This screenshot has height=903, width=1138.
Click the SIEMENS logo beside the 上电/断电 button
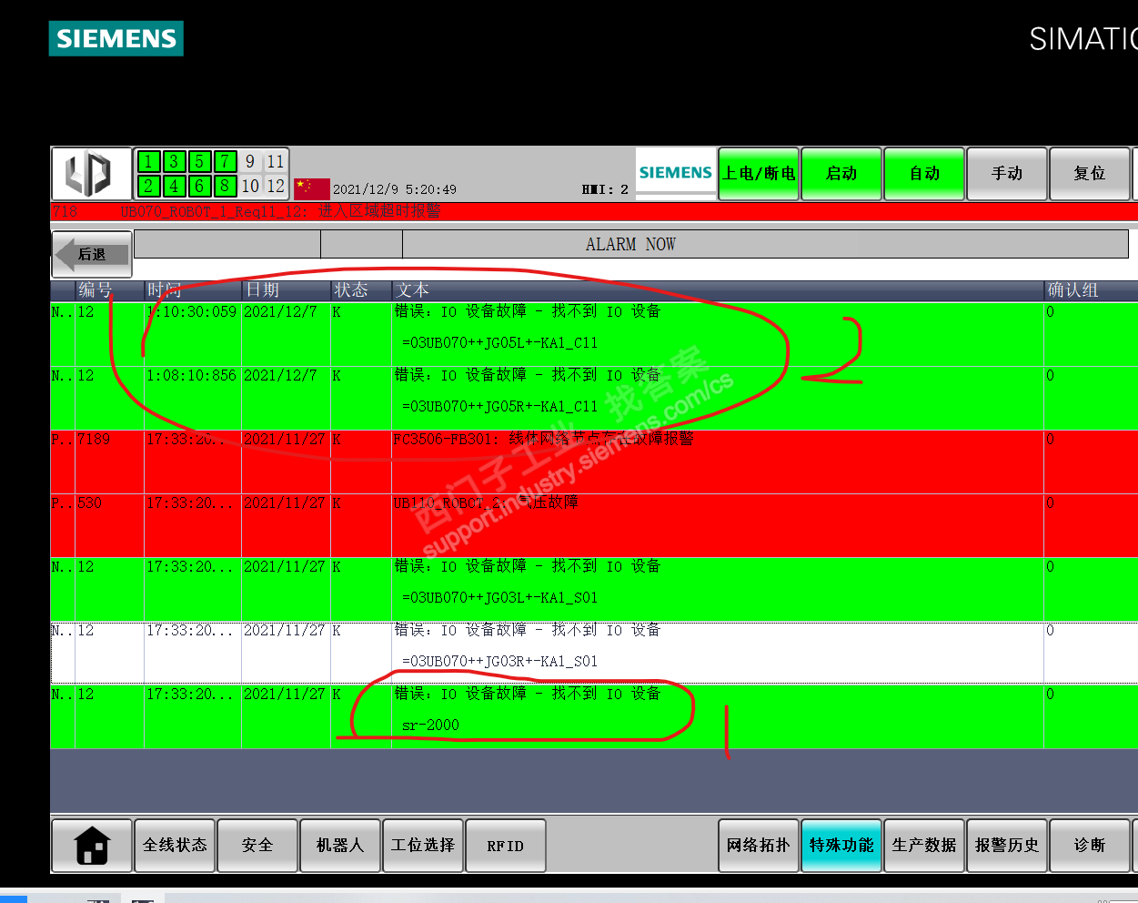click(x=676, y=172)
